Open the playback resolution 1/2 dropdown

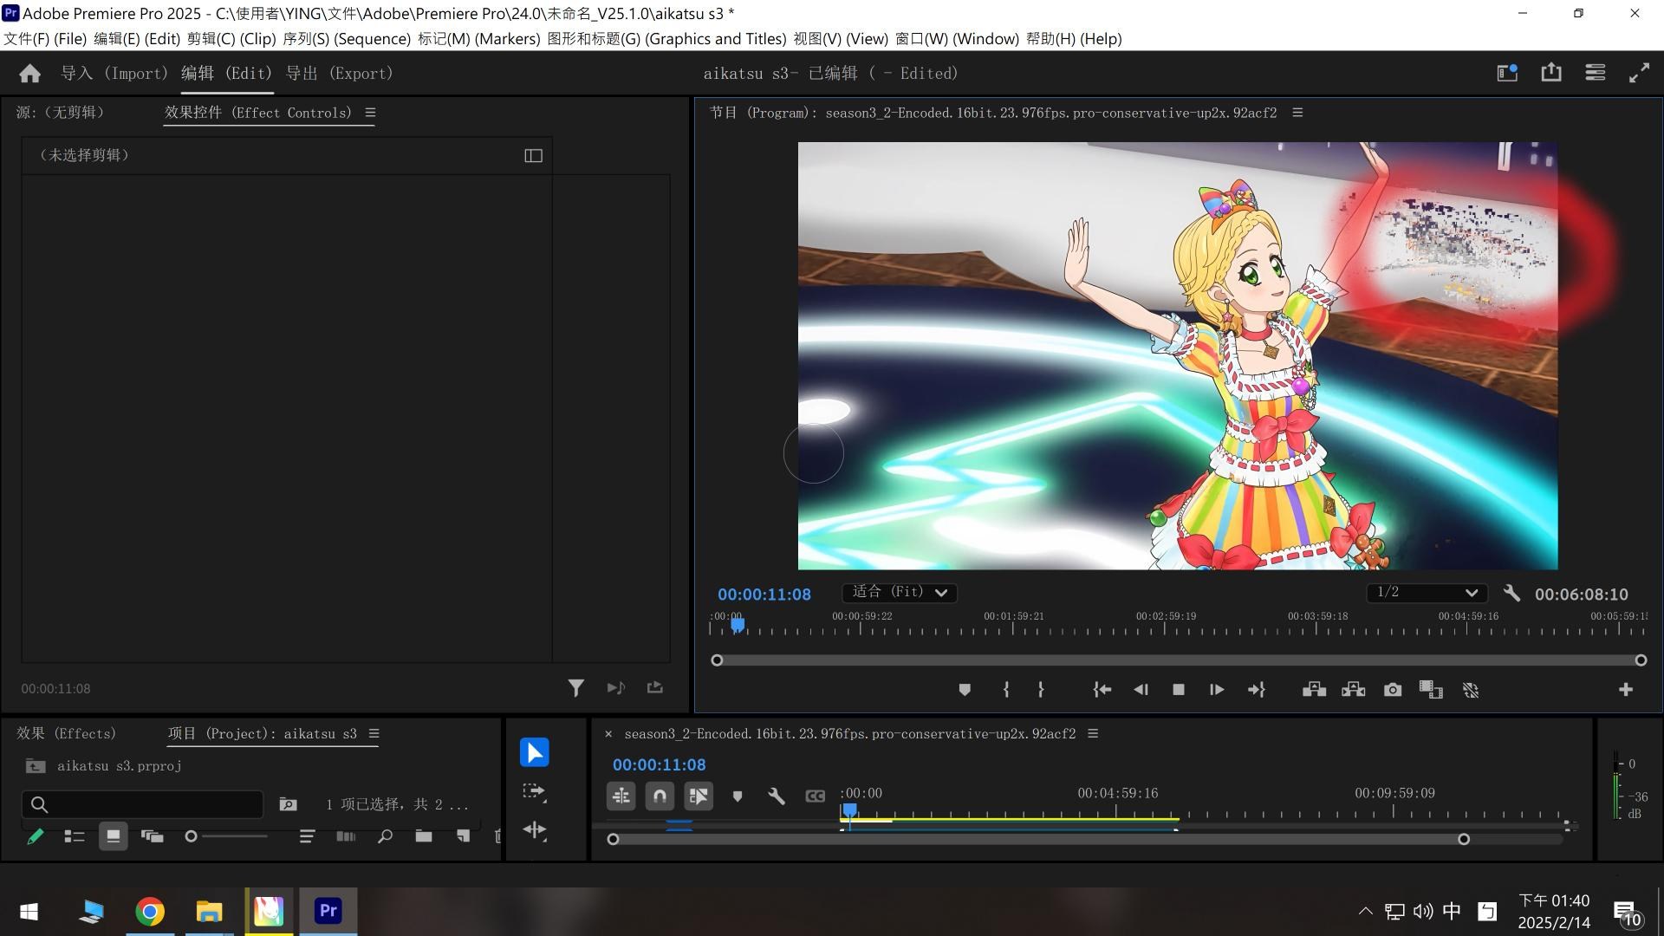pyautogui.click(x=1427, y=593)
